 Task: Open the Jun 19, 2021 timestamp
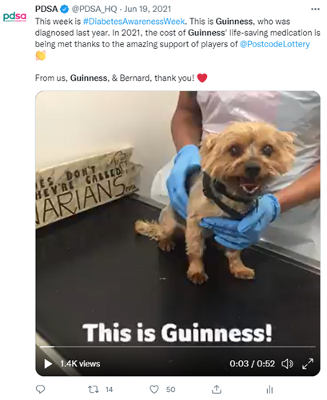(x=147, y=9)
